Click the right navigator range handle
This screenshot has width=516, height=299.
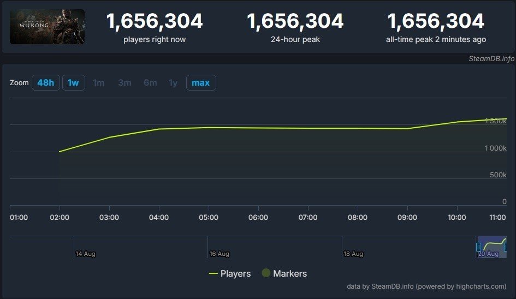[505, 247]
